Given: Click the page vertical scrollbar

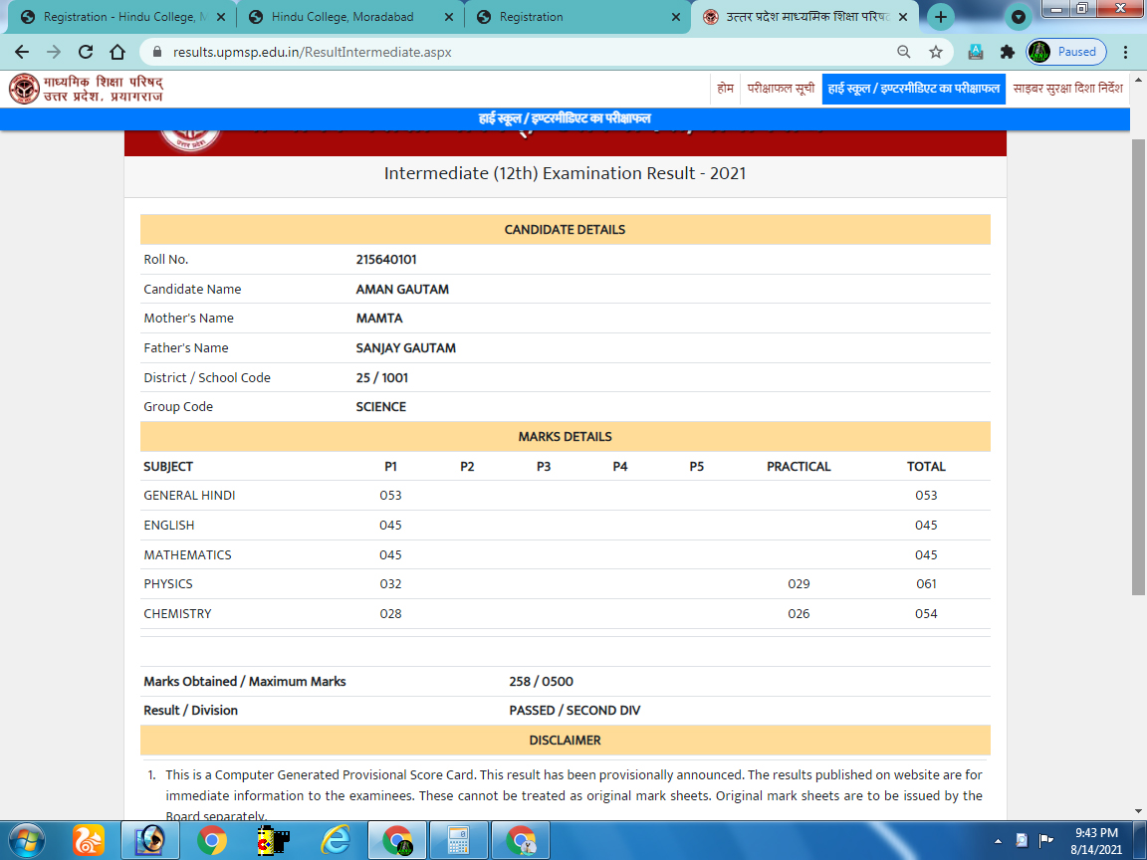Looking at the screenshot, I should pyautogui.click(x=1138, y=368).
